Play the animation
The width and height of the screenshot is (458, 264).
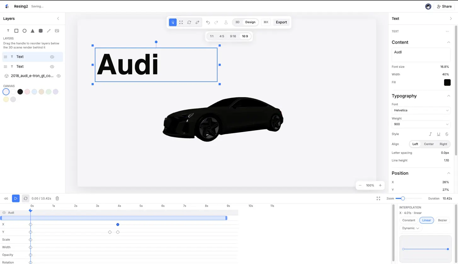click(x=16, y=199)
